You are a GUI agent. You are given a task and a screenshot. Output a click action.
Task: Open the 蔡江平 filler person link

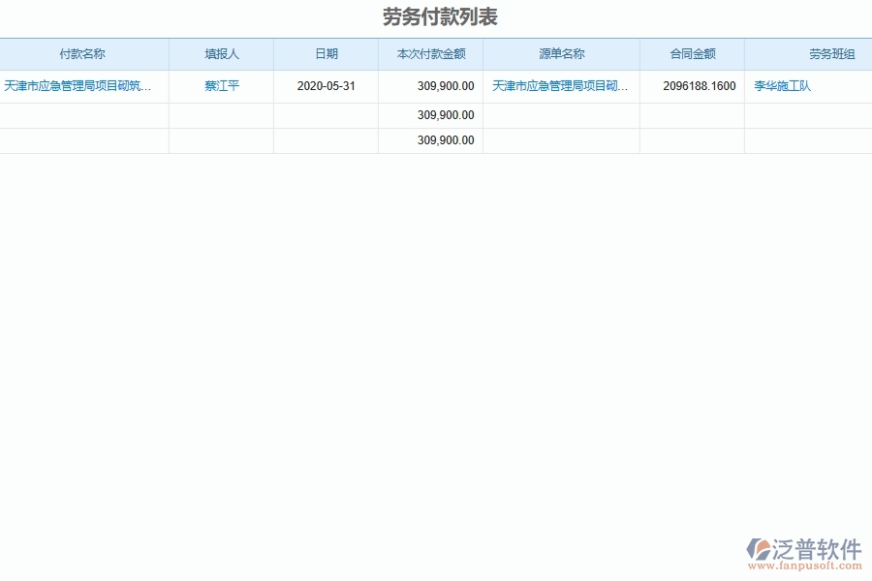221,86
